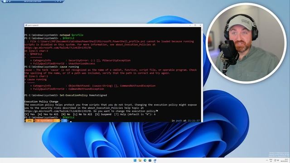The height and width of the screenshot is (163, 290).
Task: Click the PowerShell window scrollbar
Action: (202, 74)
